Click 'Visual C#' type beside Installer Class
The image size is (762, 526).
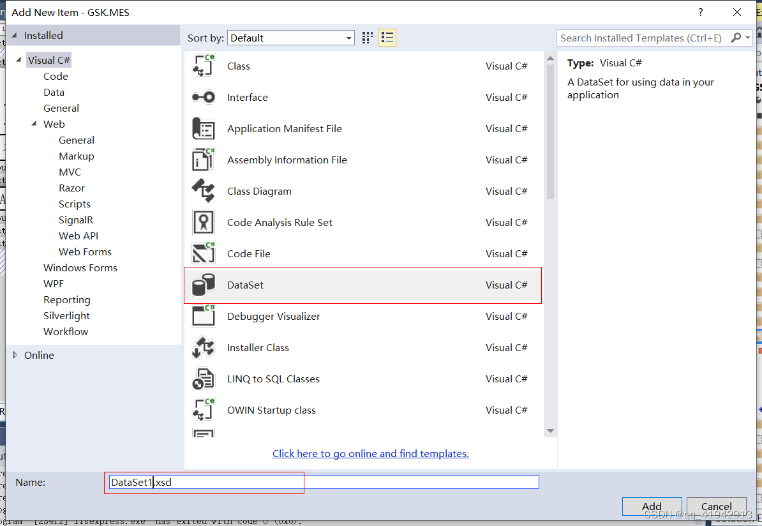point(506,348)
